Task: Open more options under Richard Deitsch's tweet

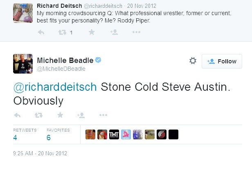Action: click(136, 32)
